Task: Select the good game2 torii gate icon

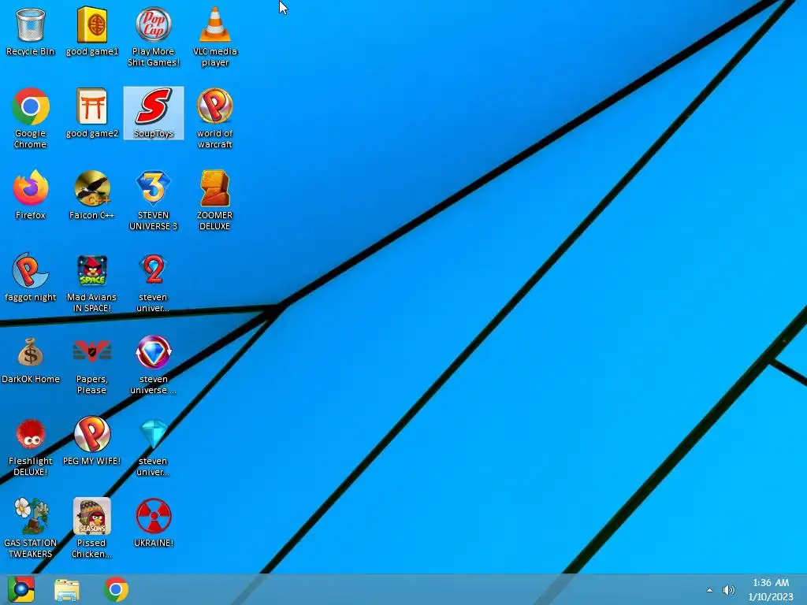Action: 92,113
